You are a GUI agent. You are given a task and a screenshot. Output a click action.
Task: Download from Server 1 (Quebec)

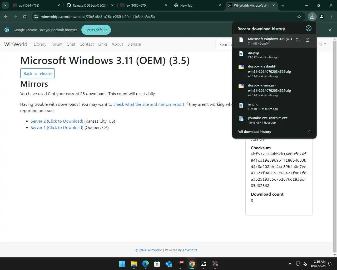pyautogui.click(x=57, y=128)
